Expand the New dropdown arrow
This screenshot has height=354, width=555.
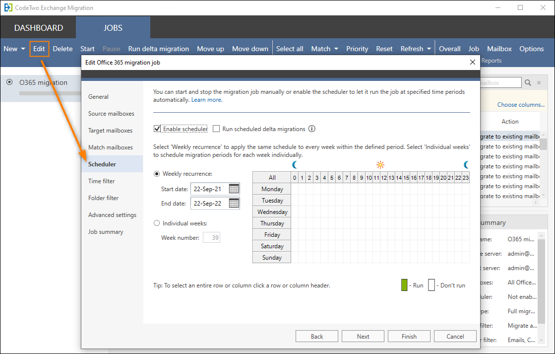[23, 49]
